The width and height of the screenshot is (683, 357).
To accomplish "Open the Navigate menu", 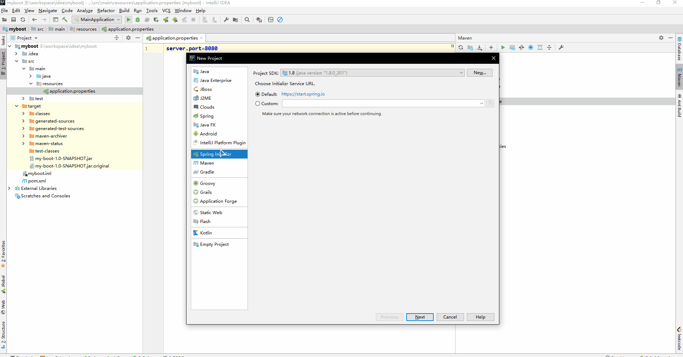I will point(48,11).
